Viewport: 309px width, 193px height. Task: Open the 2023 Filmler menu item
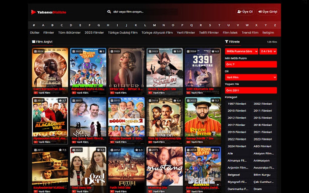94,33
